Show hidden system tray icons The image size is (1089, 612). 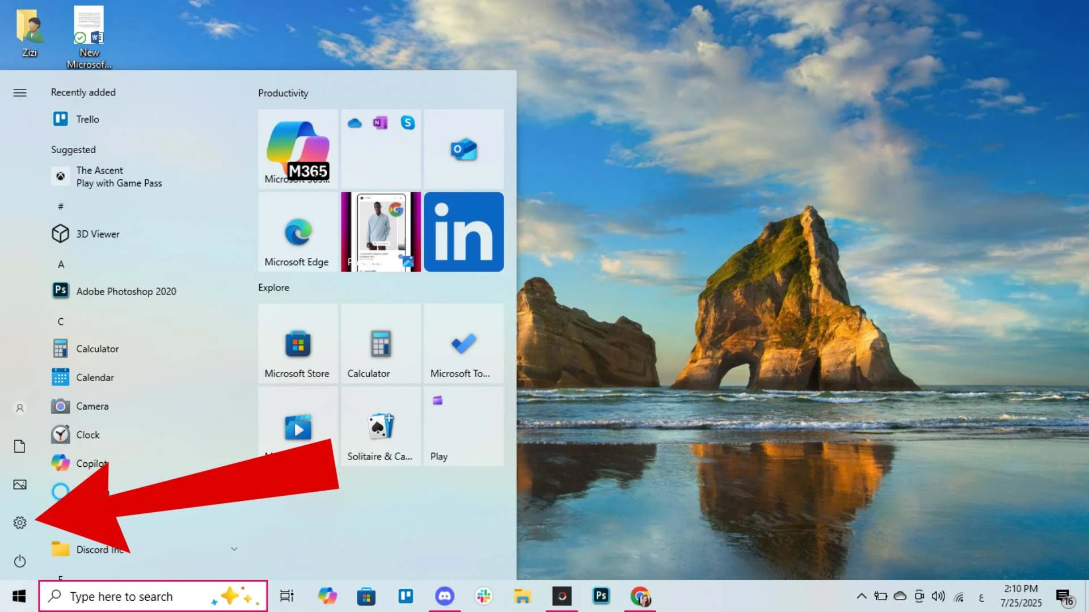(x=861, y=596)
